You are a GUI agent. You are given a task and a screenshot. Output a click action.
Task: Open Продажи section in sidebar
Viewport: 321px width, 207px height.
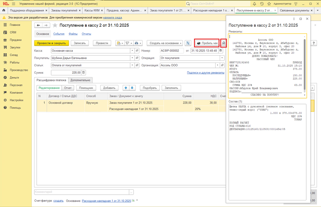point(16,40)
